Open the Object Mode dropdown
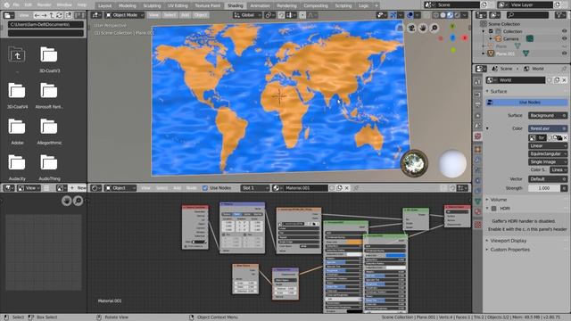This screenshot has height=321, width=571. point(125,15)
